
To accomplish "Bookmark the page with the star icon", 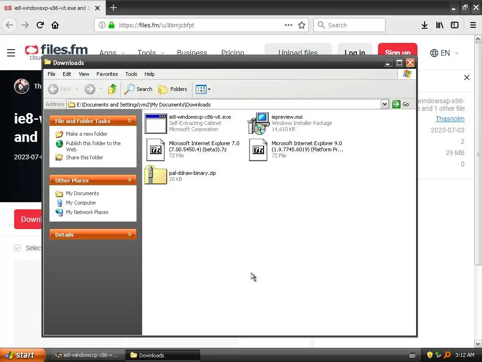I will (302, 25).
